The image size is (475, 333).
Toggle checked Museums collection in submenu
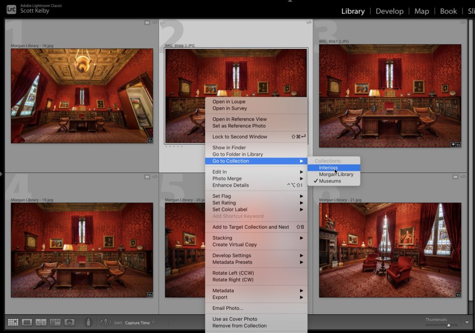click(334, 181)
